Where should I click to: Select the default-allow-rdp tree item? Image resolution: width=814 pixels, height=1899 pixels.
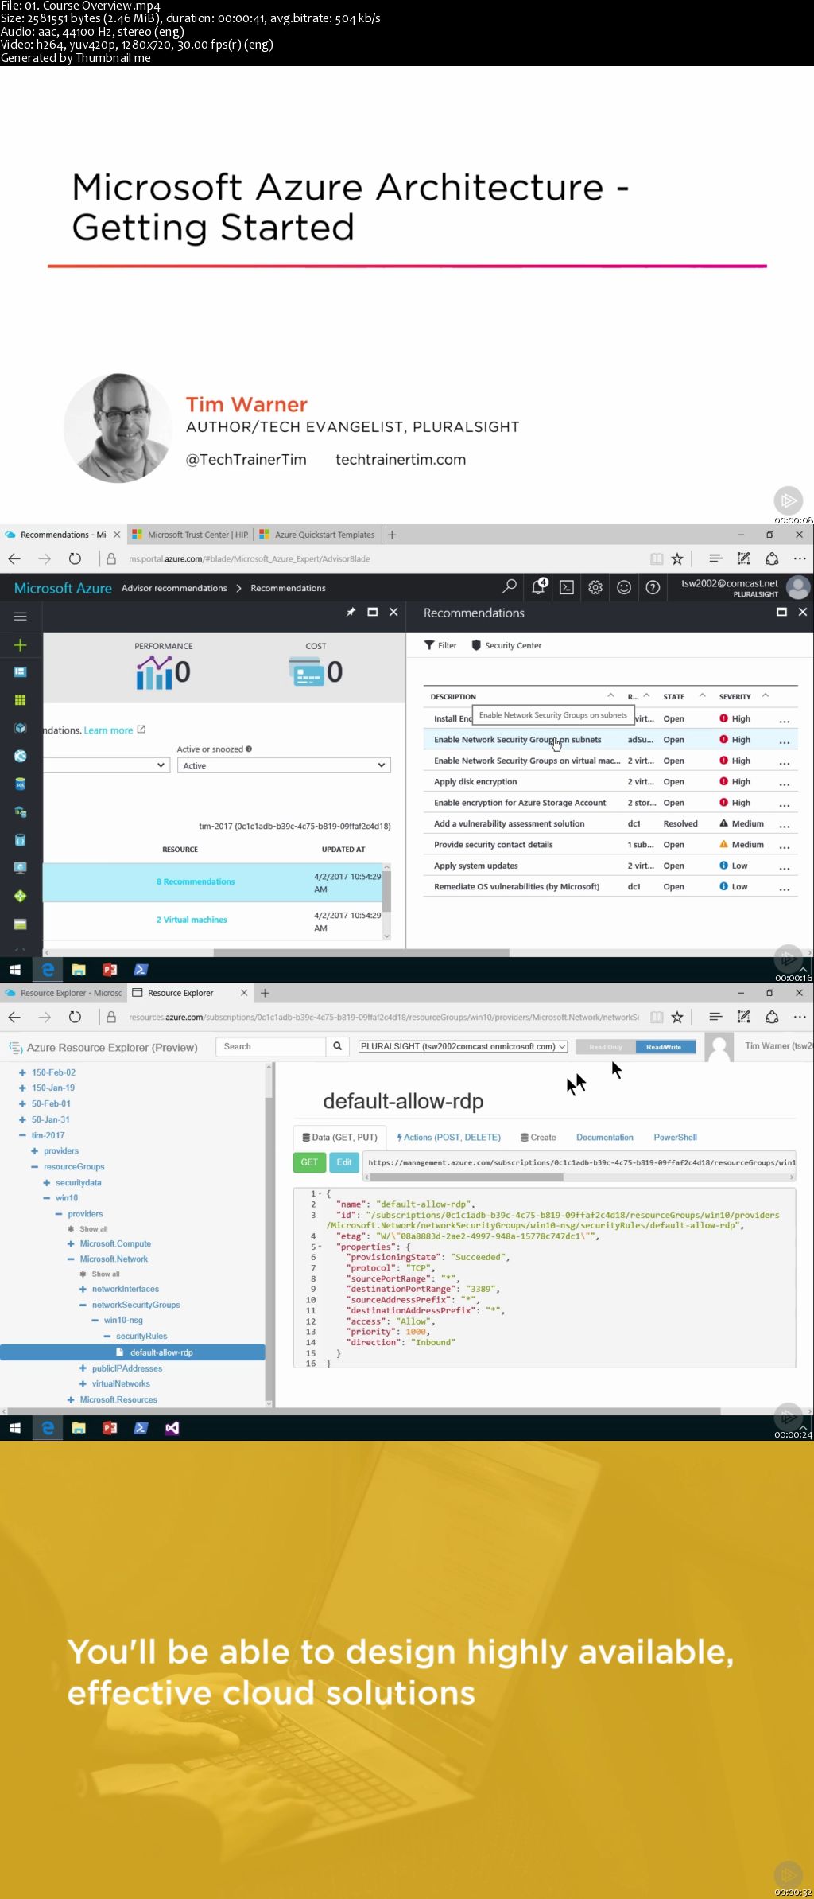coord(133,1352)
